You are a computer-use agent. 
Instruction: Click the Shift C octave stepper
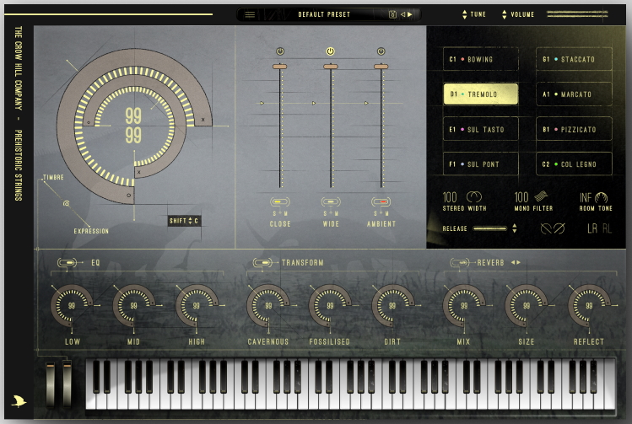(x=184, y=221)
